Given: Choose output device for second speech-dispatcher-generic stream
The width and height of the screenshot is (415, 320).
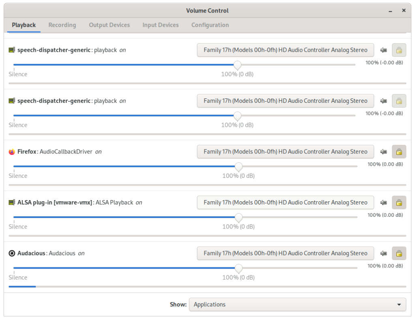Looking at the screenshot, I should tap(285, 101).
